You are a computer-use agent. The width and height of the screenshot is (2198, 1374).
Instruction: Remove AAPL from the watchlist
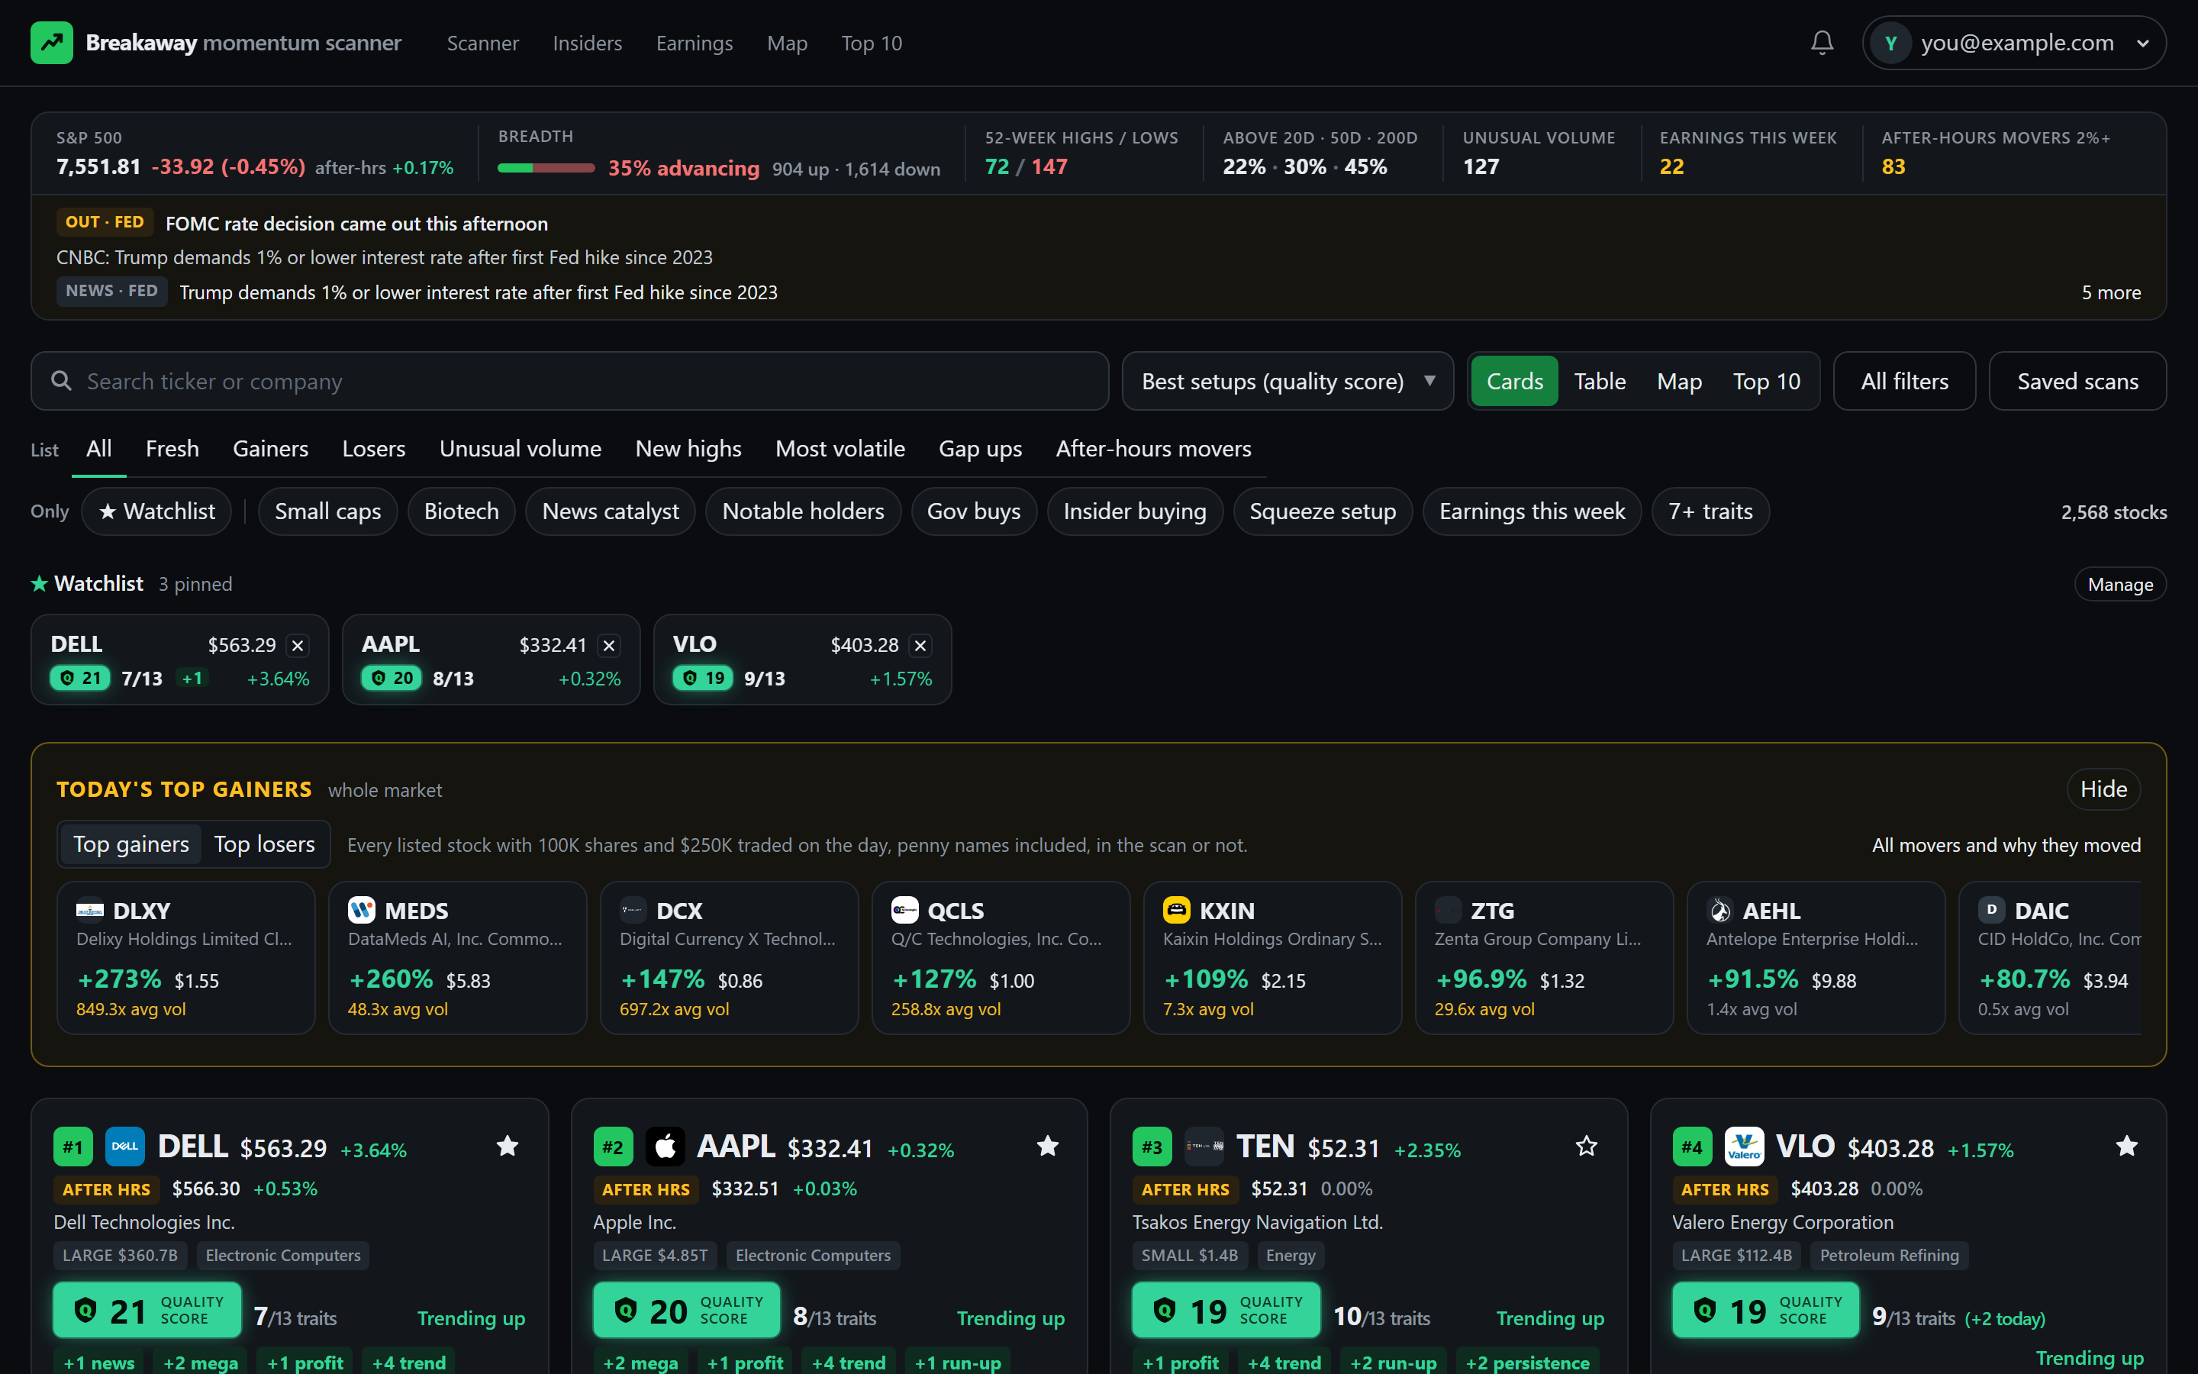pos(610,645)
